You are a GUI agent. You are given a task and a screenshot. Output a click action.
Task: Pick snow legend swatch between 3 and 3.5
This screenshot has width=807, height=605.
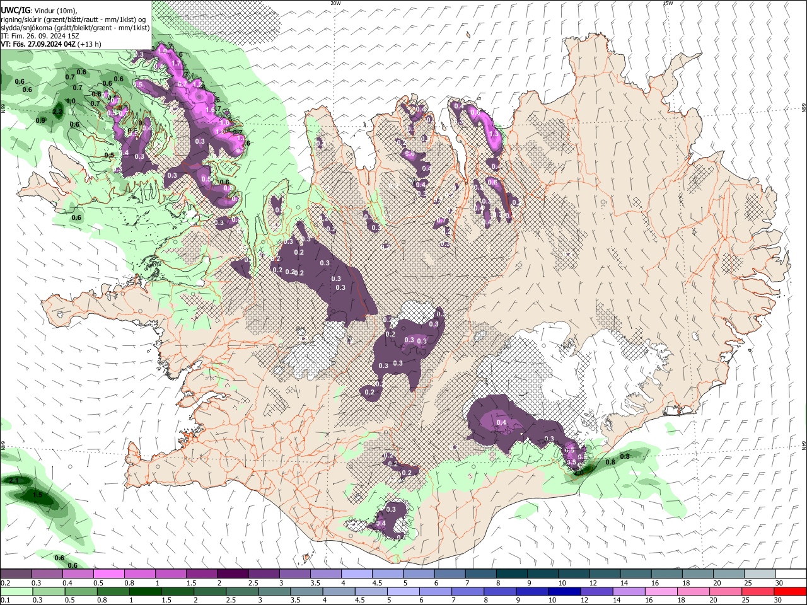pos(294,574)
